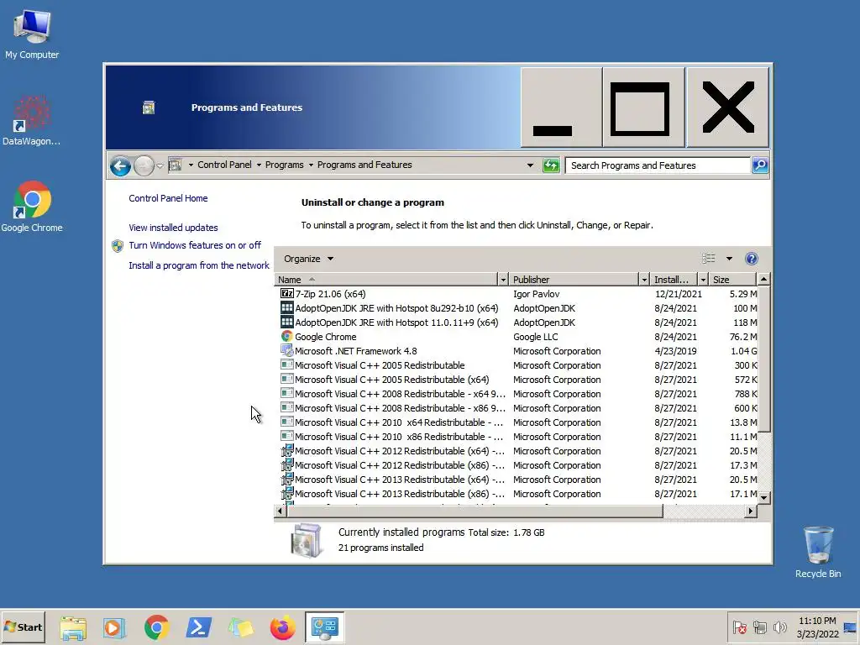The image size is (860, 645).
Task: Click Programs and Features breadcrumb
Action: point(364,165)
